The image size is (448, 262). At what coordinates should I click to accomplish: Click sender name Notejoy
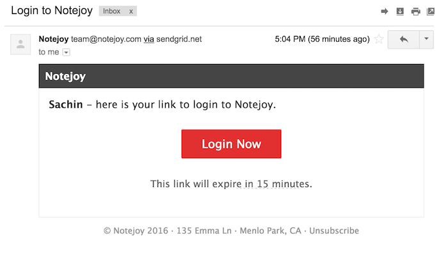(53, 39)
